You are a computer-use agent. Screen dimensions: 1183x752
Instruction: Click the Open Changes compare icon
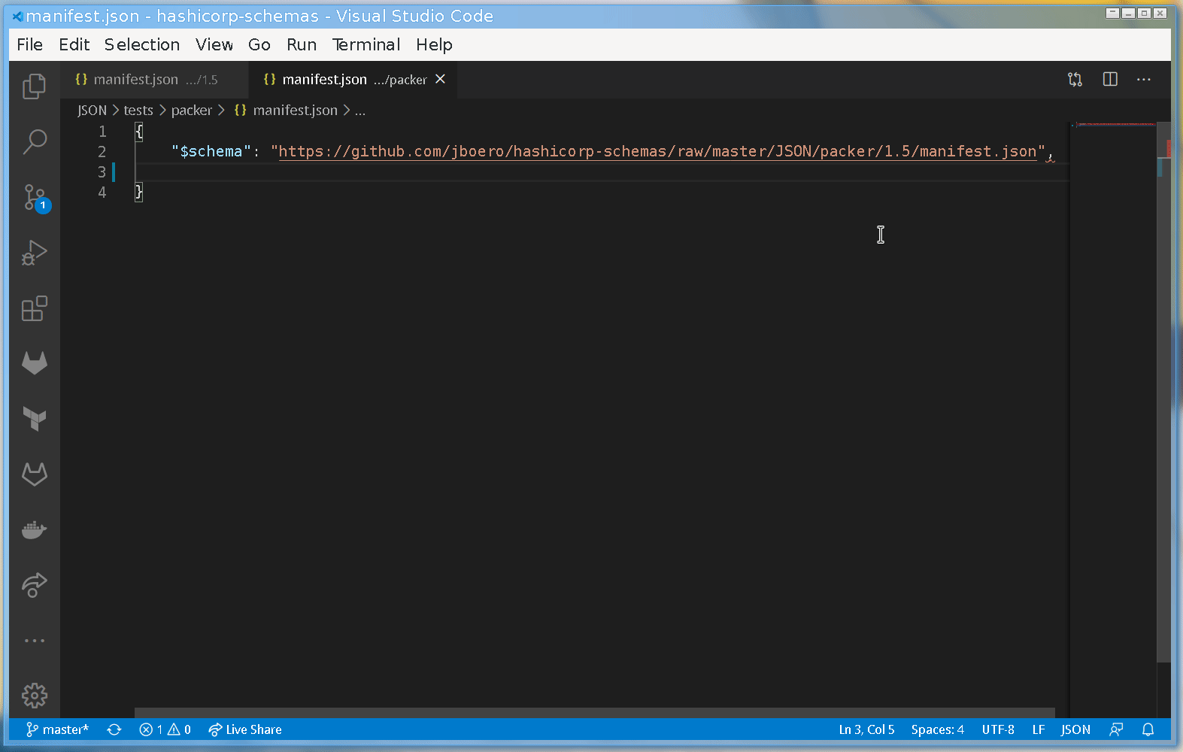coord(1075,80)
